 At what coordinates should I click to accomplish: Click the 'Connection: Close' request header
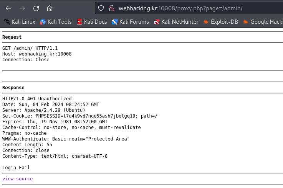[x=26, y=60]
